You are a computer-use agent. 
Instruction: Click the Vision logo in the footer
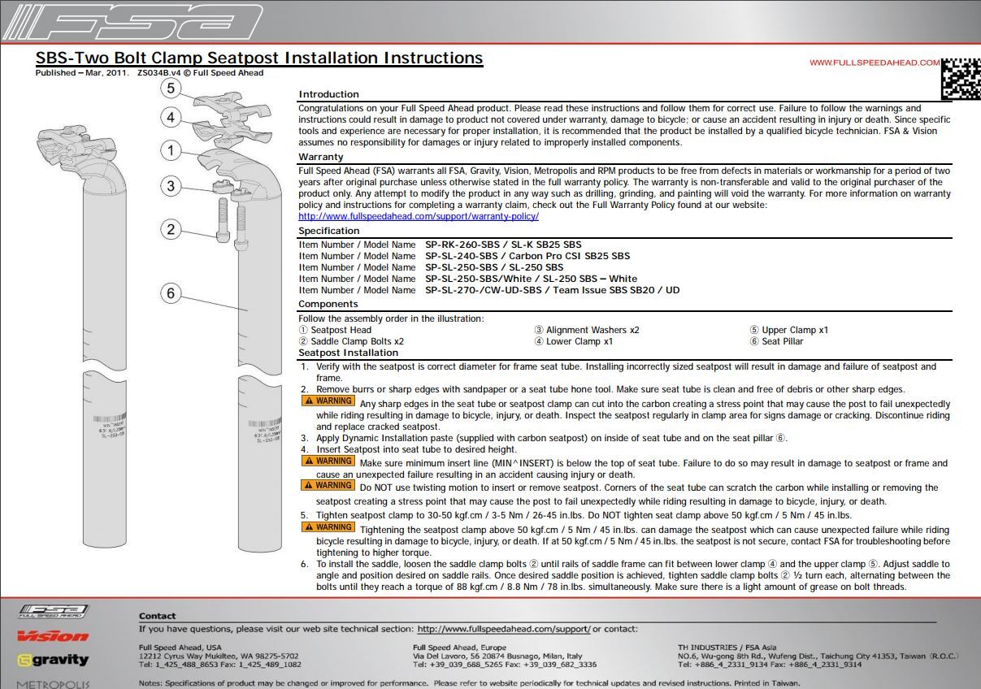pyautogui.click(x=53, y=635)
